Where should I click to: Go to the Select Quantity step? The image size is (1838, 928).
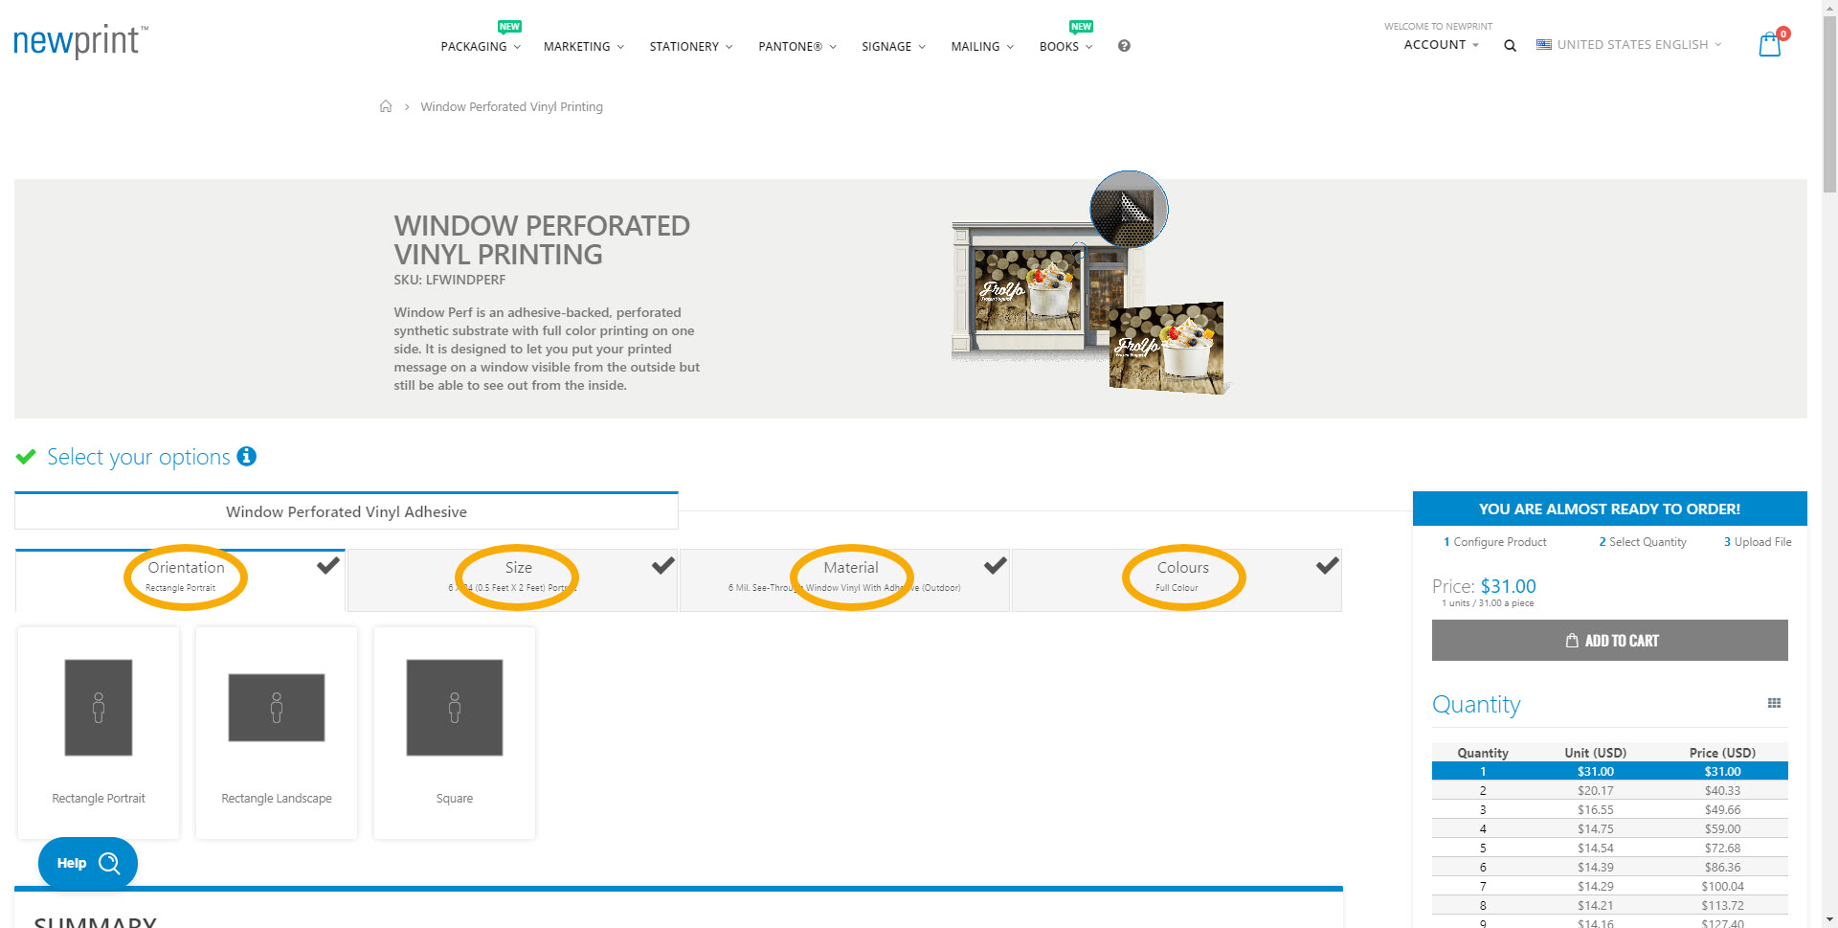(x=1643, y=542)
